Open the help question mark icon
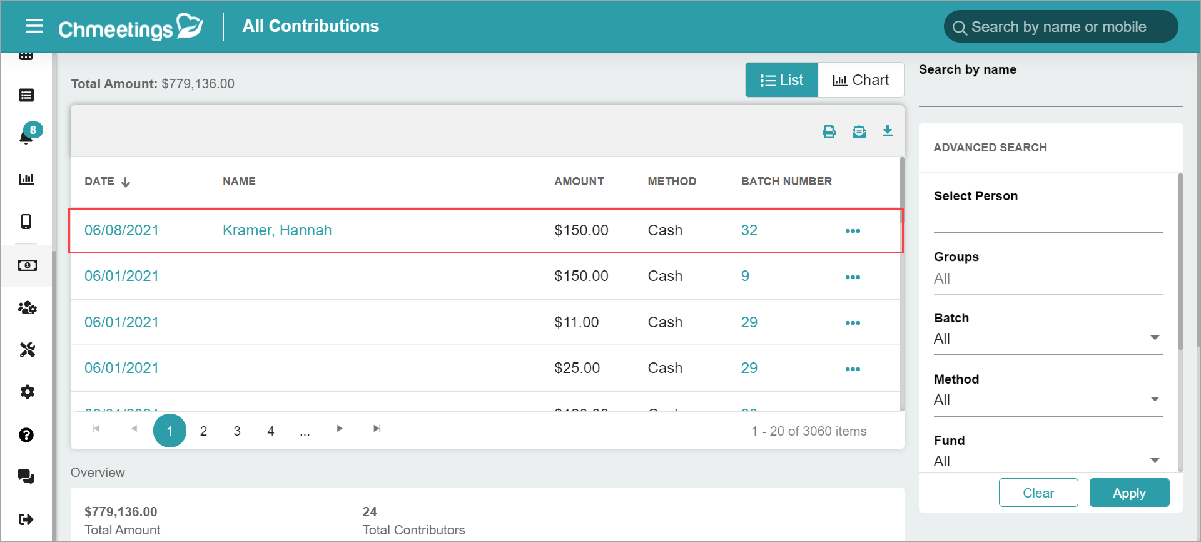 (x=26, y=435)
